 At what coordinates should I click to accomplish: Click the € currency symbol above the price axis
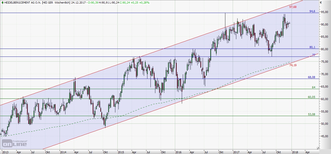[321, 3]
